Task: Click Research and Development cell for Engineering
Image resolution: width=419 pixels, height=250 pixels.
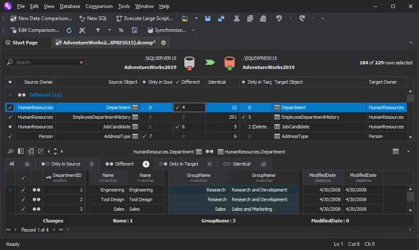Action: click(263, 190)
